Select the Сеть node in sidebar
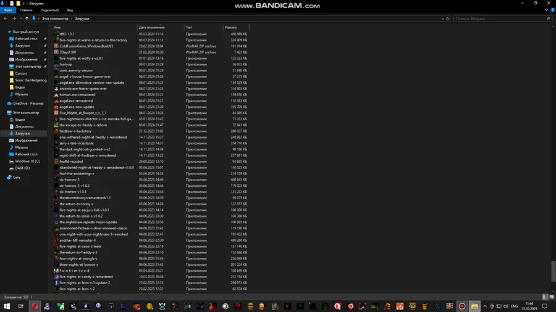556x312 pixels. [16, 177]
